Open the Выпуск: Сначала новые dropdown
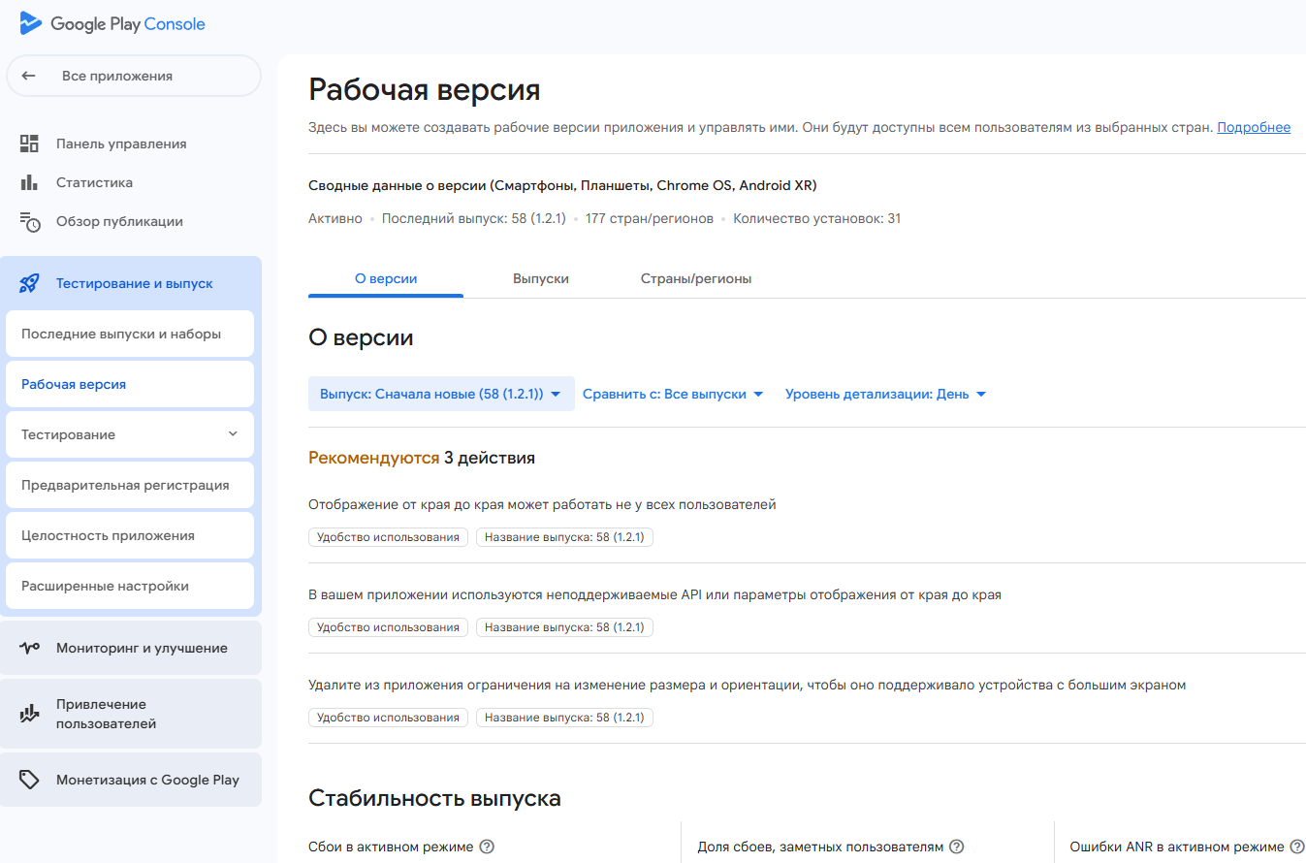The height and width of the screenshot is (863, 1306). pos(440,394)
